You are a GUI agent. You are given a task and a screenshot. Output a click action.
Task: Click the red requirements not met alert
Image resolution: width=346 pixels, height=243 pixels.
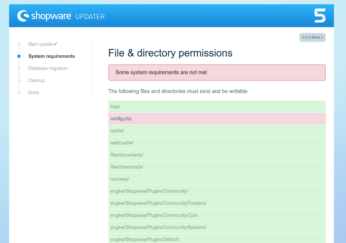[217, 73]
